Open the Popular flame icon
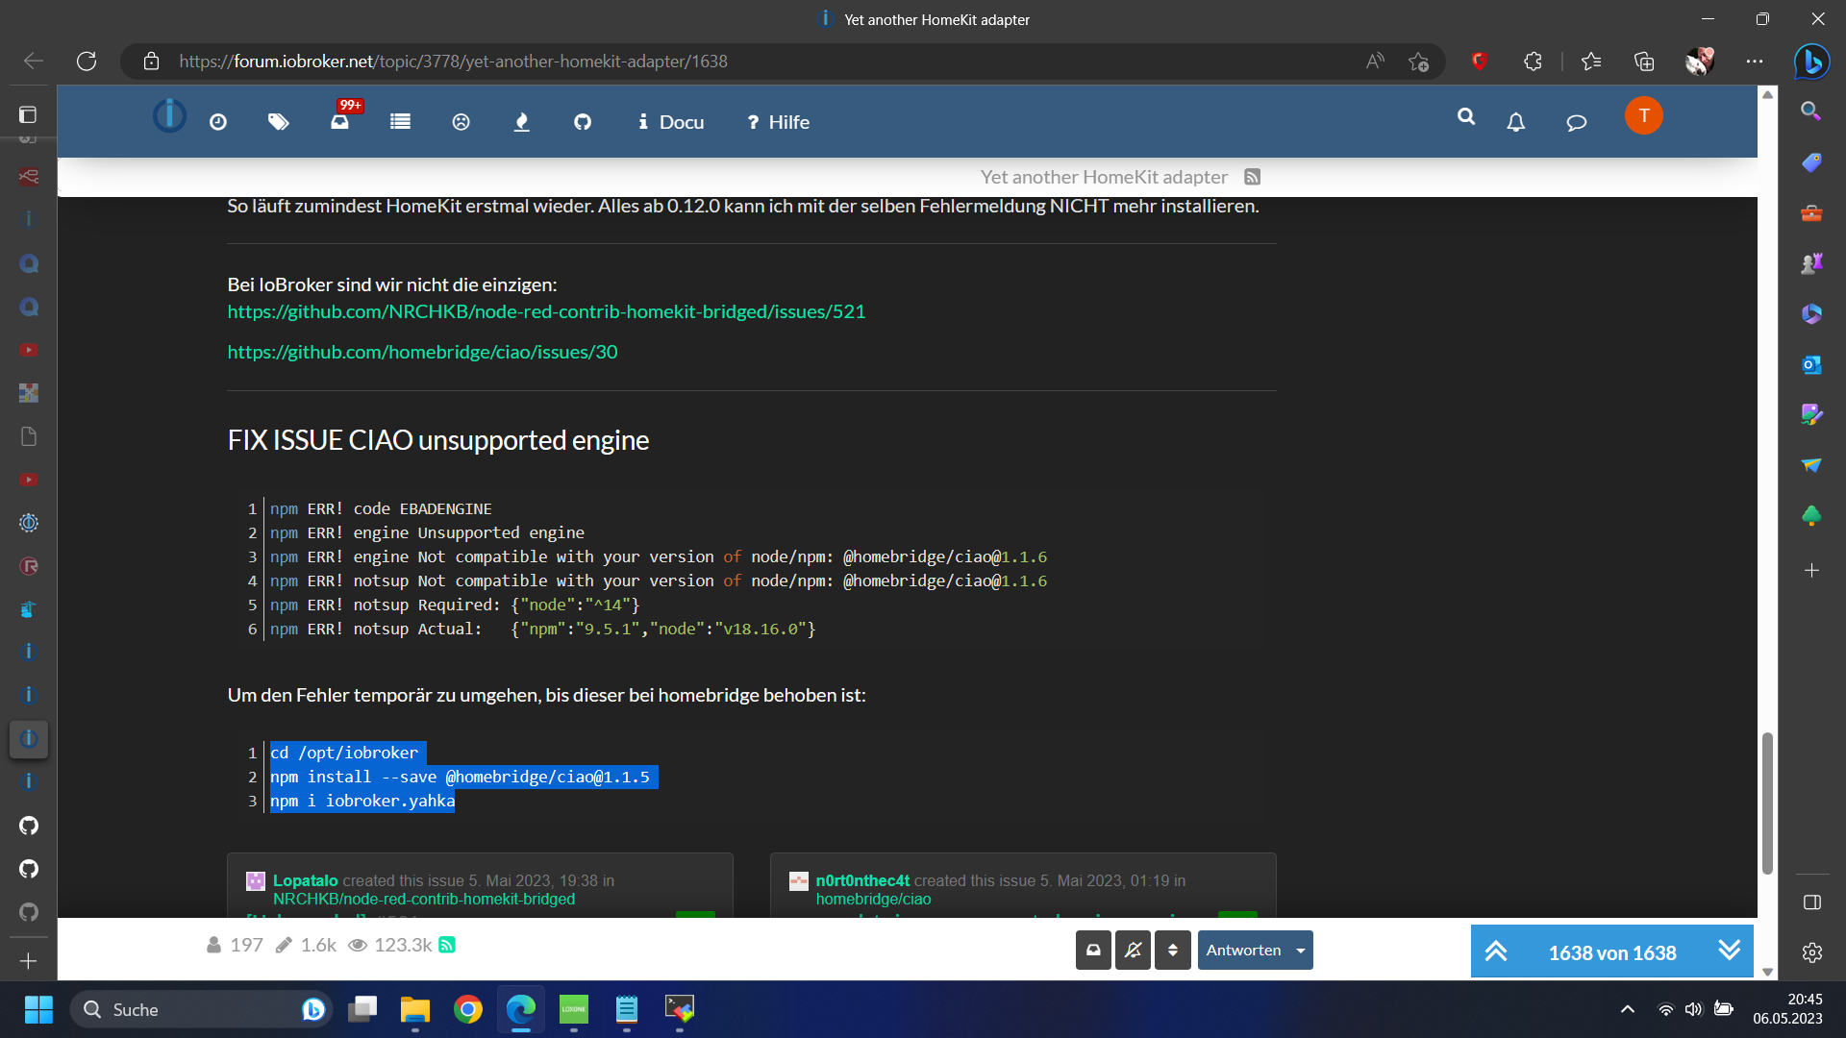This screenshot has width=1846, height=1038. pos(522,122)
